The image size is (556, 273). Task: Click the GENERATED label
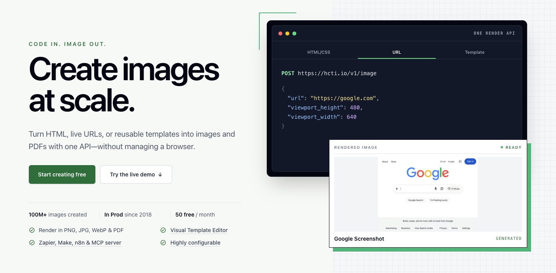click(x=508, y=239)
